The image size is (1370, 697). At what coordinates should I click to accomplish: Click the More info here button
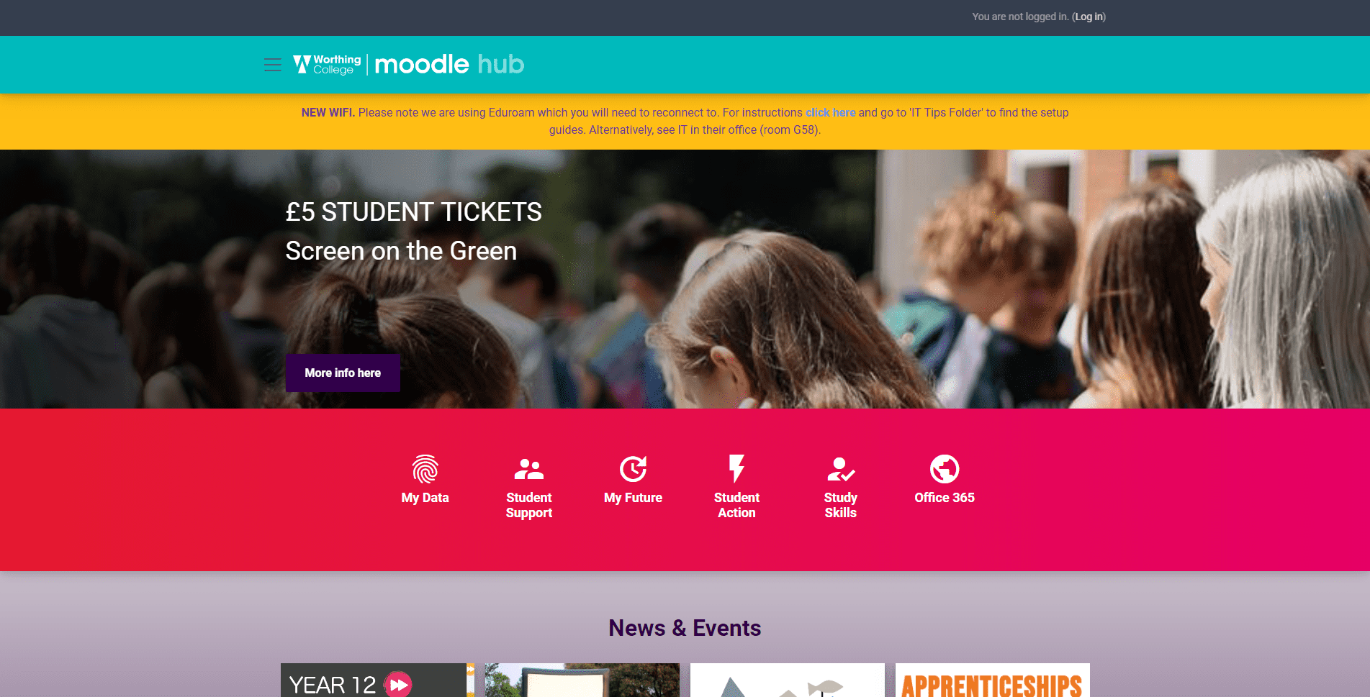click(343, 373)
